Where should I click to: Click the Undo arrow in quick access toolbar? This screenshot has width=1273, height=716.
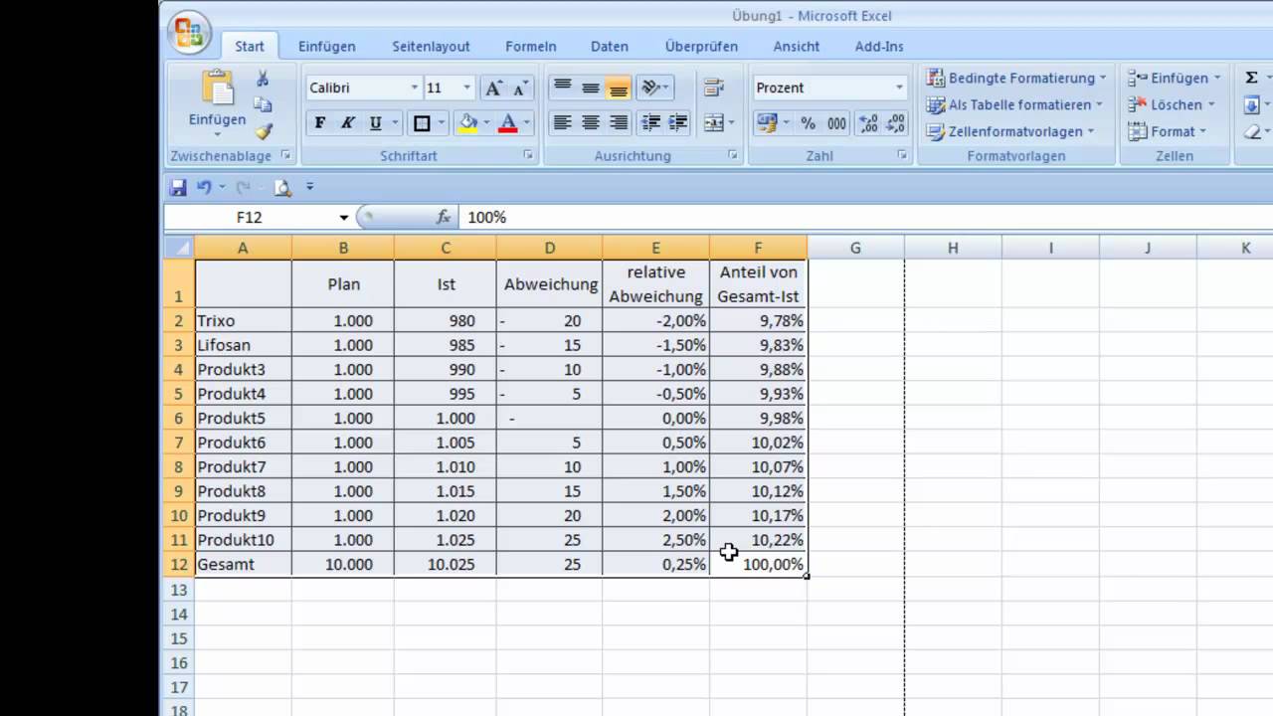[x=205, y=186]
